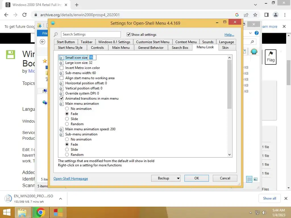Click the network tray icon

[x=257, y=213]
